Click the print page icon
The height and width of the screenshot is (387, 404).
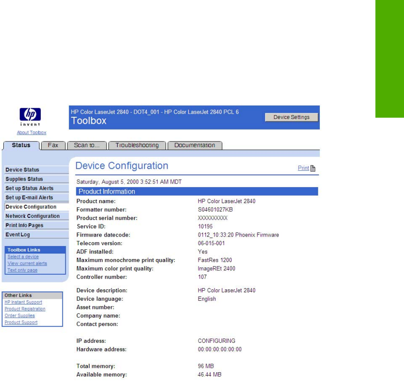pos(313,168)
